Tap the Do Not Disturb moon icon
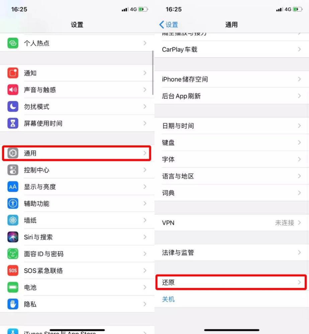 tap(13, 107)
